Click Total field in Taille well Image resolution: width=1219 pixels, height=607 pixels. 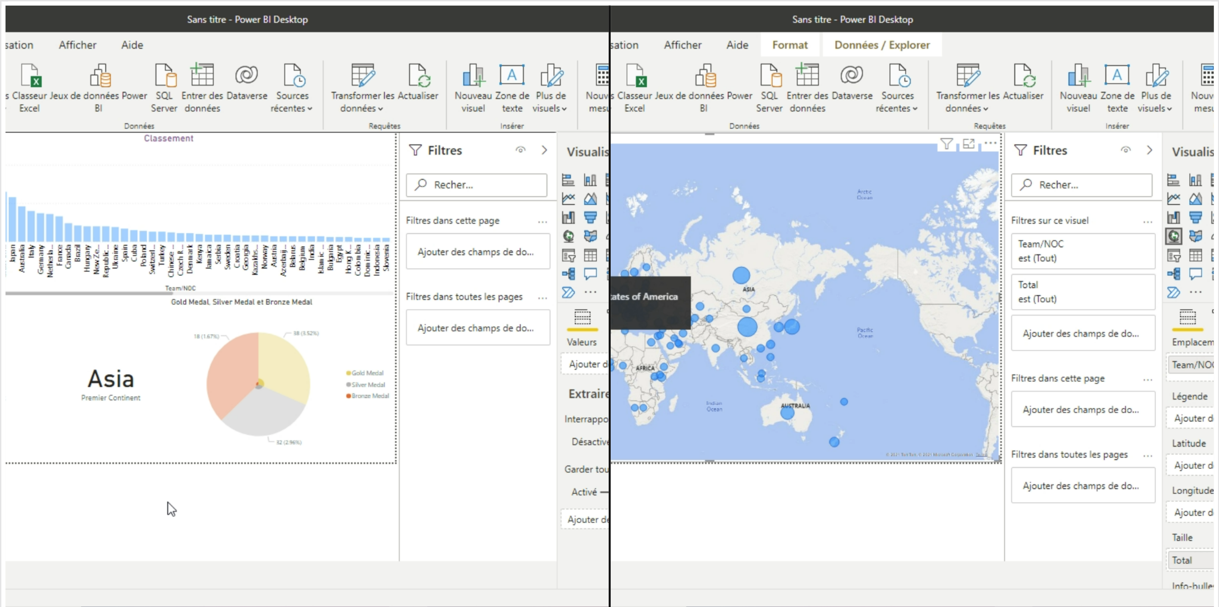[1191, 560]
